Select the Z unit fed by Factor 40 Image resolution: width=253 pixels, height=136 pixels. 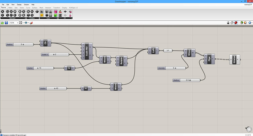click(x=86, y=88)
